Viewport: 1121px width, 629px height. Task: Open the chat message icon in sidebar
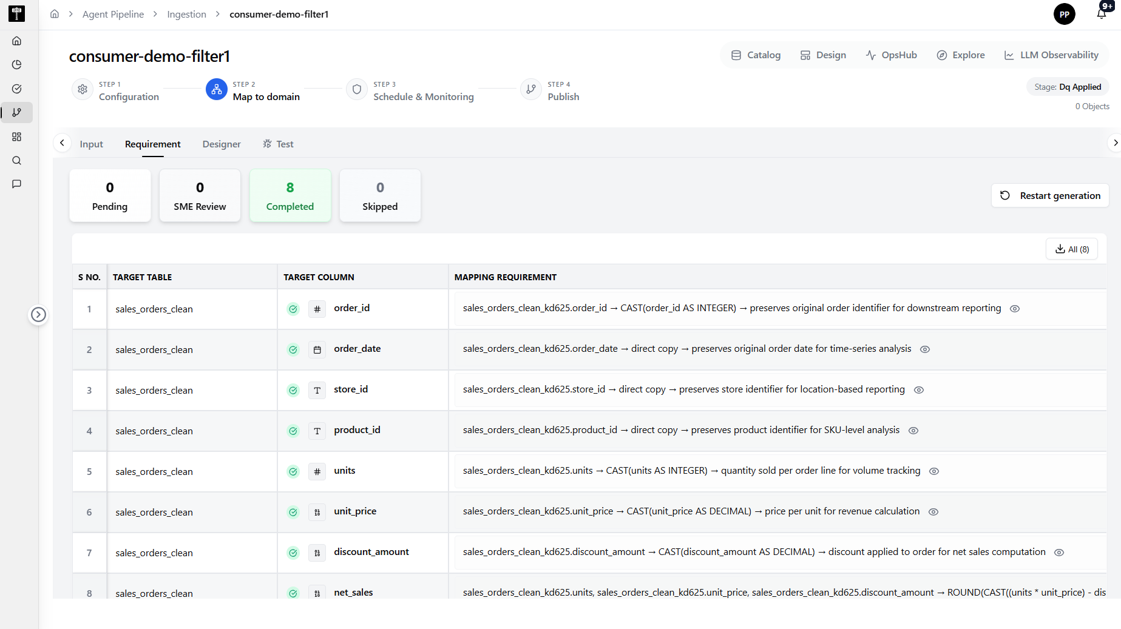point(17,184)
